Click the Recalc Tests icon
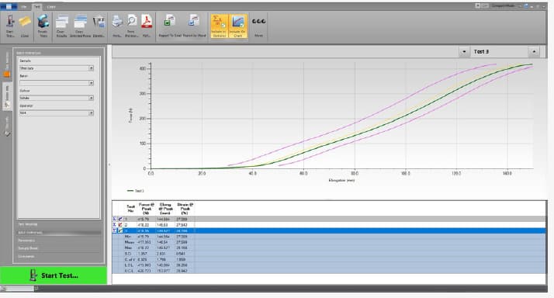The width and height of the screenshot is (554, 298). point(43,22)
